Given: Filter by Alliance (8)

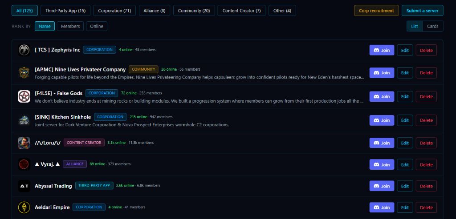Looking at the screenshot, I should [155, 11].
